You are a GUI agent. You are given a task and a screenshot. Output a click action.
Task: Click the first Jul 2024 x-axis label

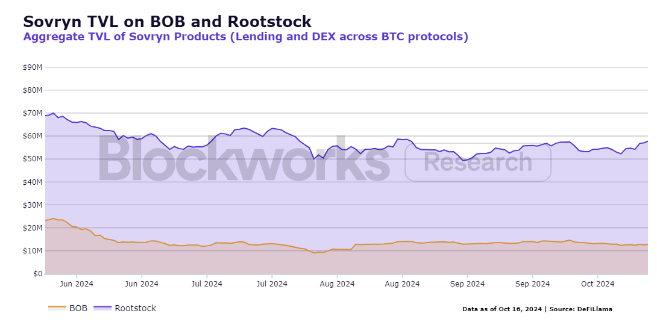pyautogui.click(x=207, y=283)
